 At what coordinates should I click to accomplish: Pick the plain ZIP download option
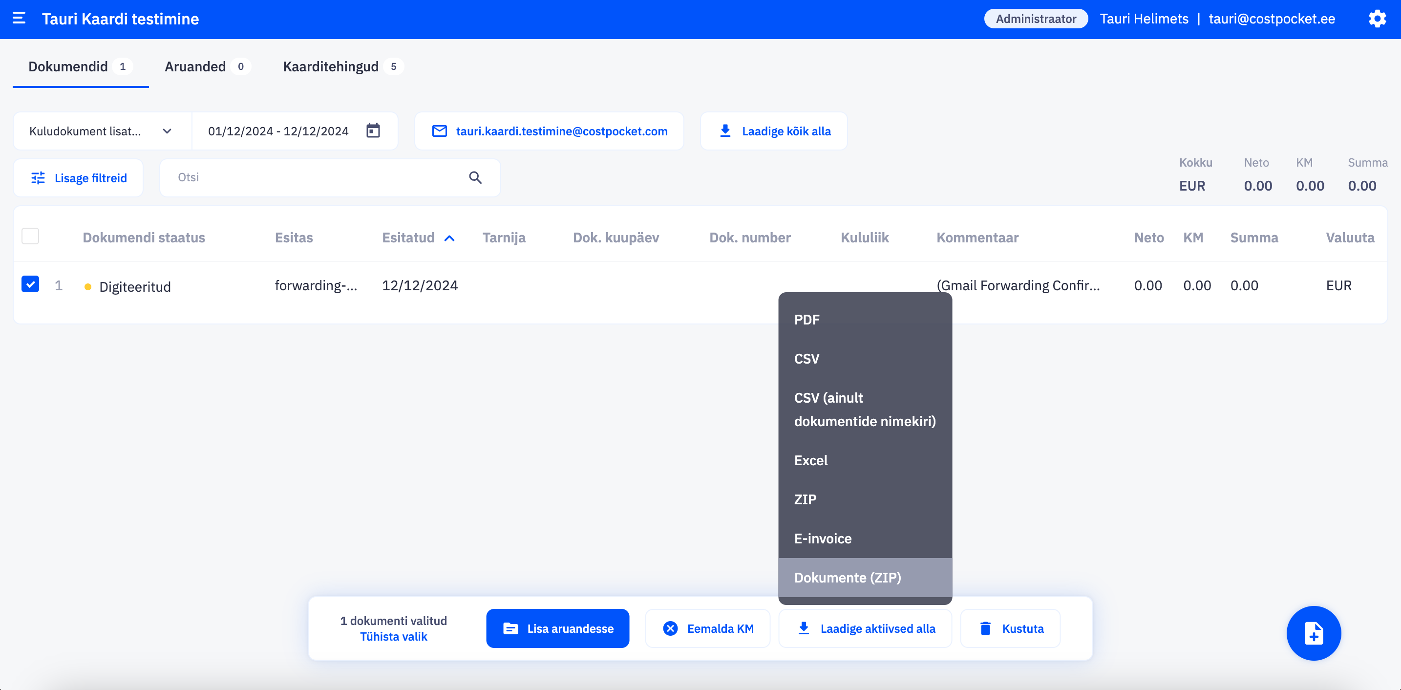tap(865, 499)
